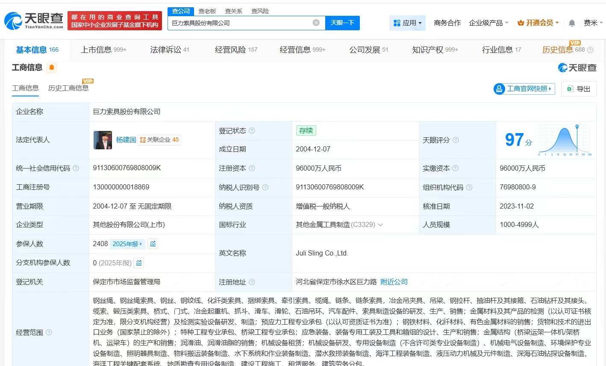Open 杨建国 legal representative link

click(126, 140)
